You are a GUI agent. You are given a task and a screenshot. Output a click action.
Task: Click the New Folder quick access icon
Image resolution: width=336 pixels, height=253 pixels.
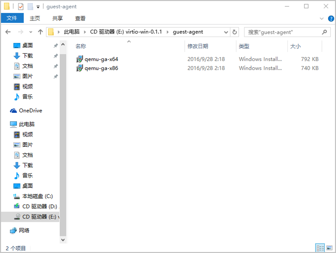30,7
